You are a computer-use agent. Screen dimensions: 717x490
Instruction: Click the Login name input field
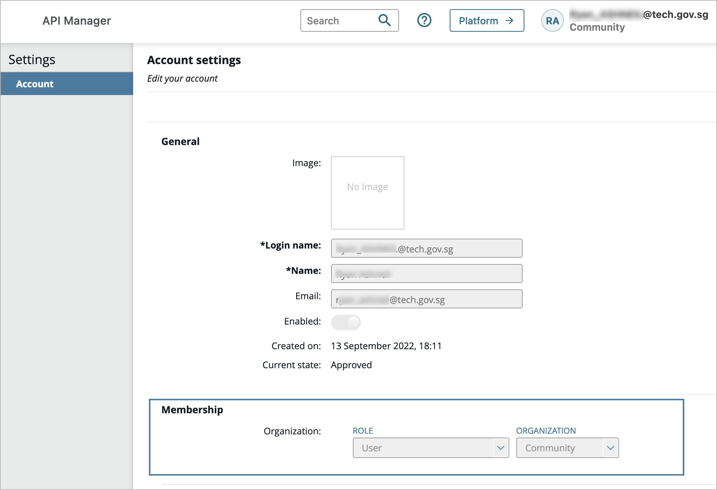click(x=426, y=248)
